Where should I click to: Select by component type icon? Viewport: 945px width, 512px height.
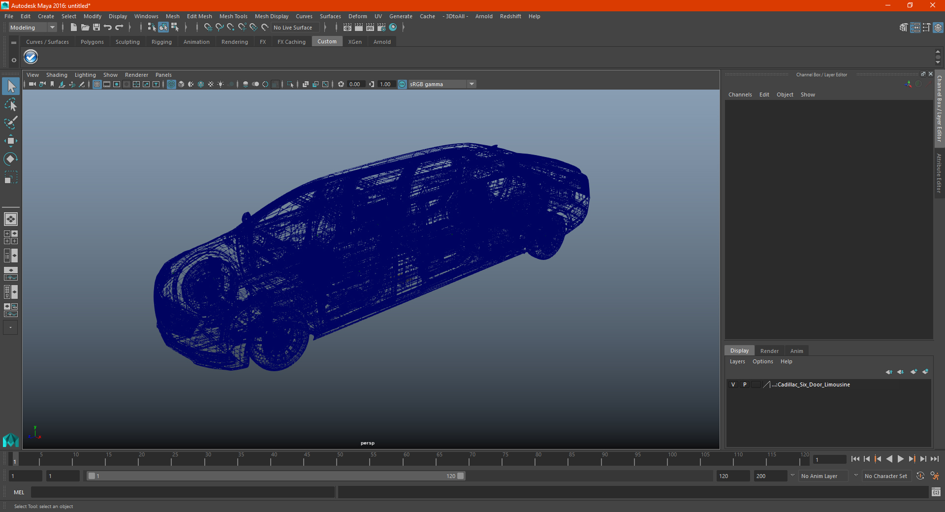(175, 28)
